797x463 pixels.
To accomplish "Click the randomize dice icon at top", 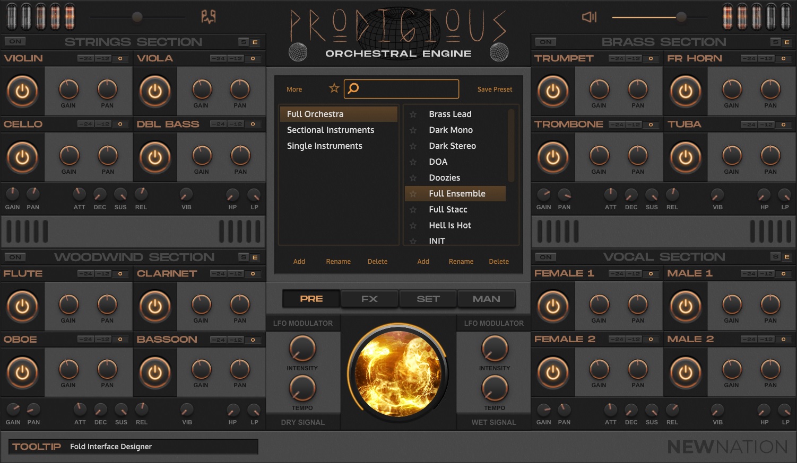I will tap(208, 17).
